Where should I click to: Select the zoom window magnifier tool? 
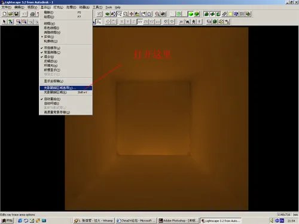click(119, 14)
